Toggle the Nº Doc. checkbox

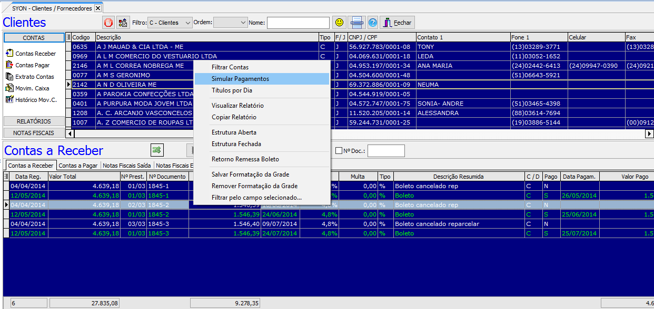coord(339,151)
